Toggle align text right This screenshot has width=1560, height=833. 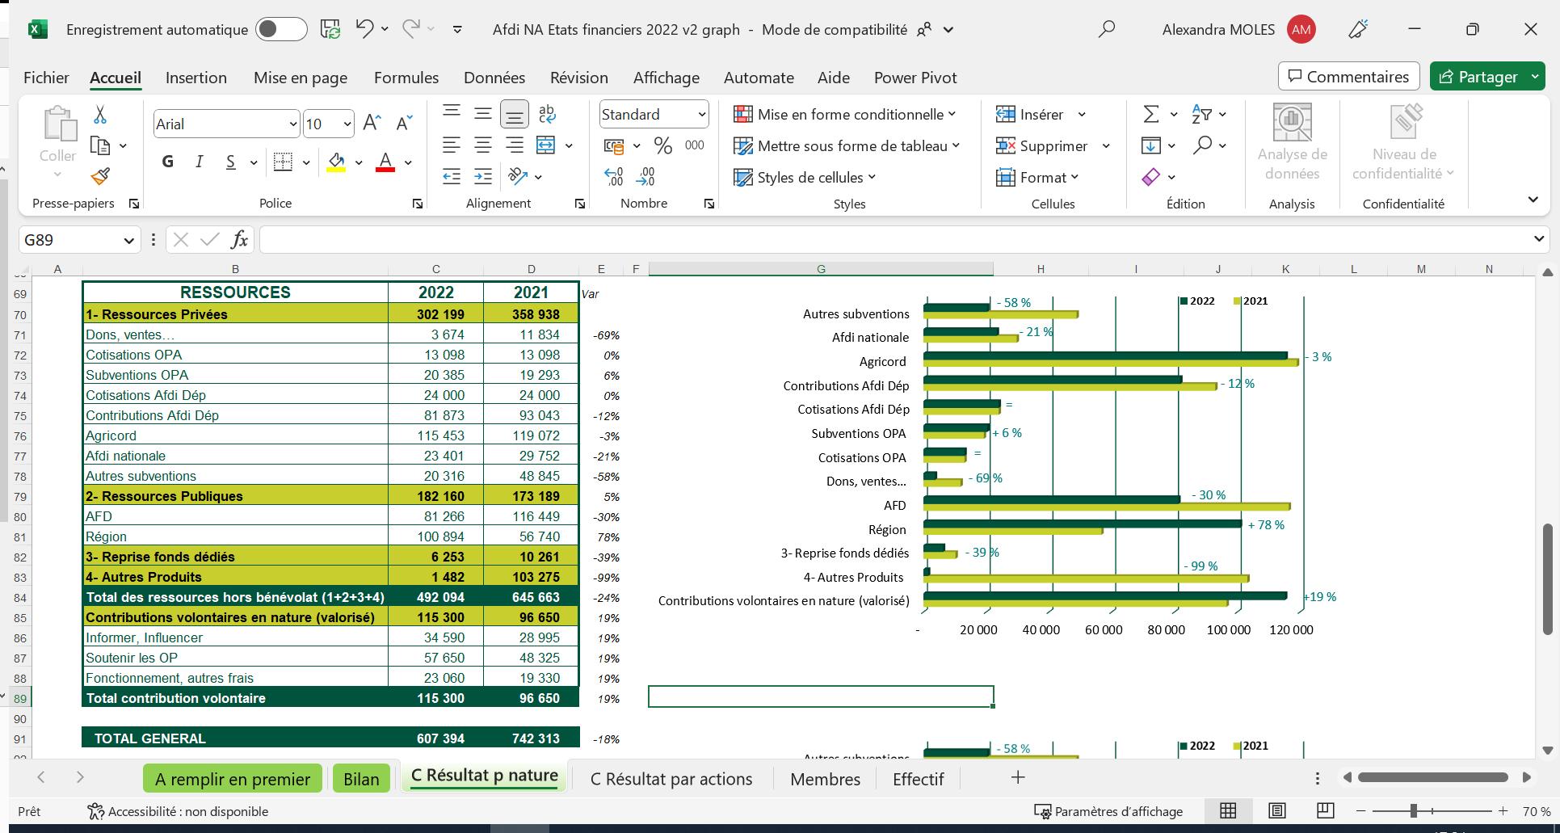click(x=515, y=145)
